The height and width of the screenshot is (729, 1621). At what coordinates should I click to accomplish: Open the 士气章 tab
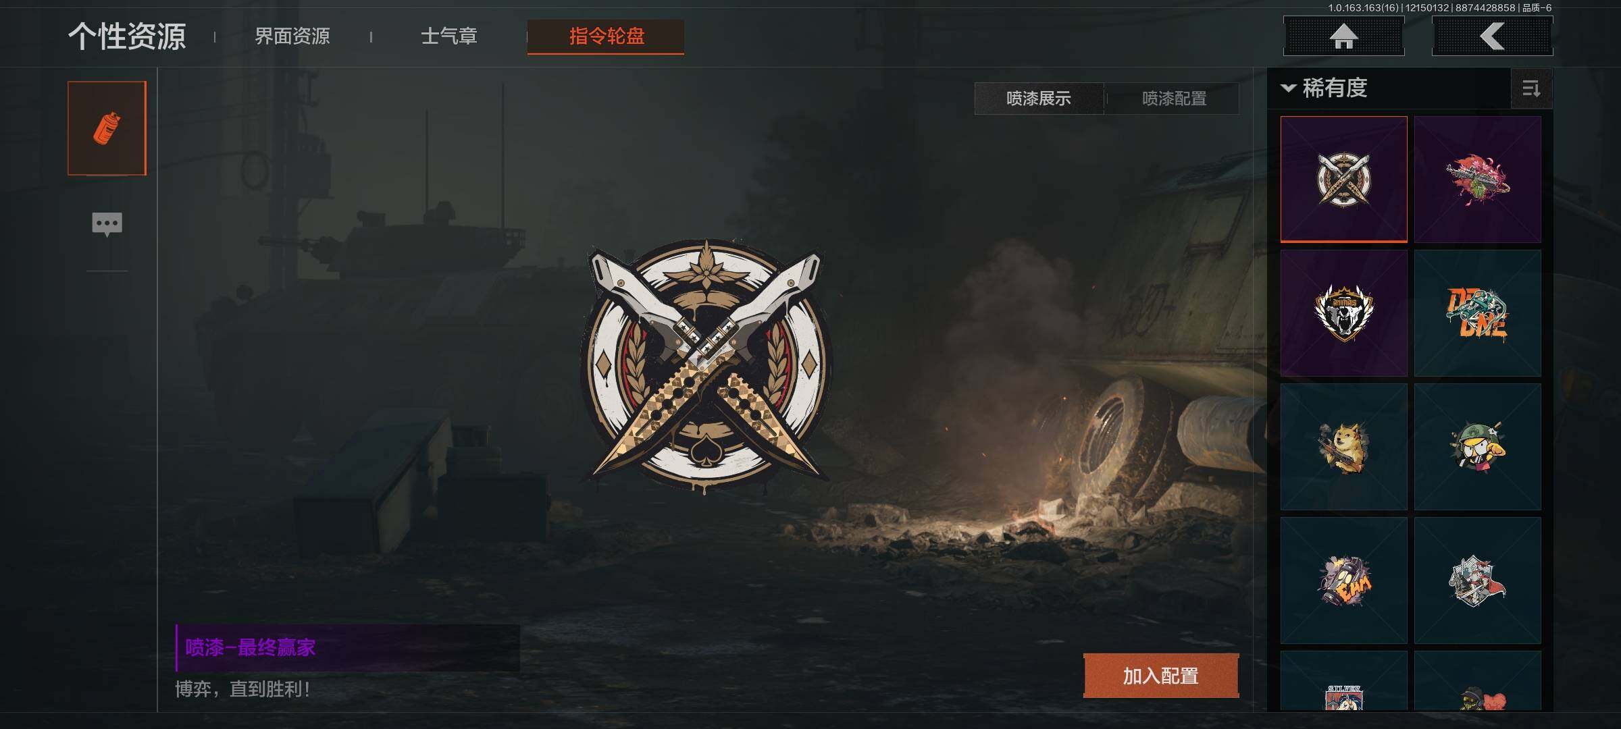point(449,36)
